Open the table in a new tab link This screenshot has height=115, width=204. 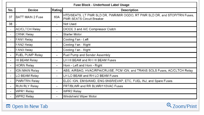coord(30,106)
